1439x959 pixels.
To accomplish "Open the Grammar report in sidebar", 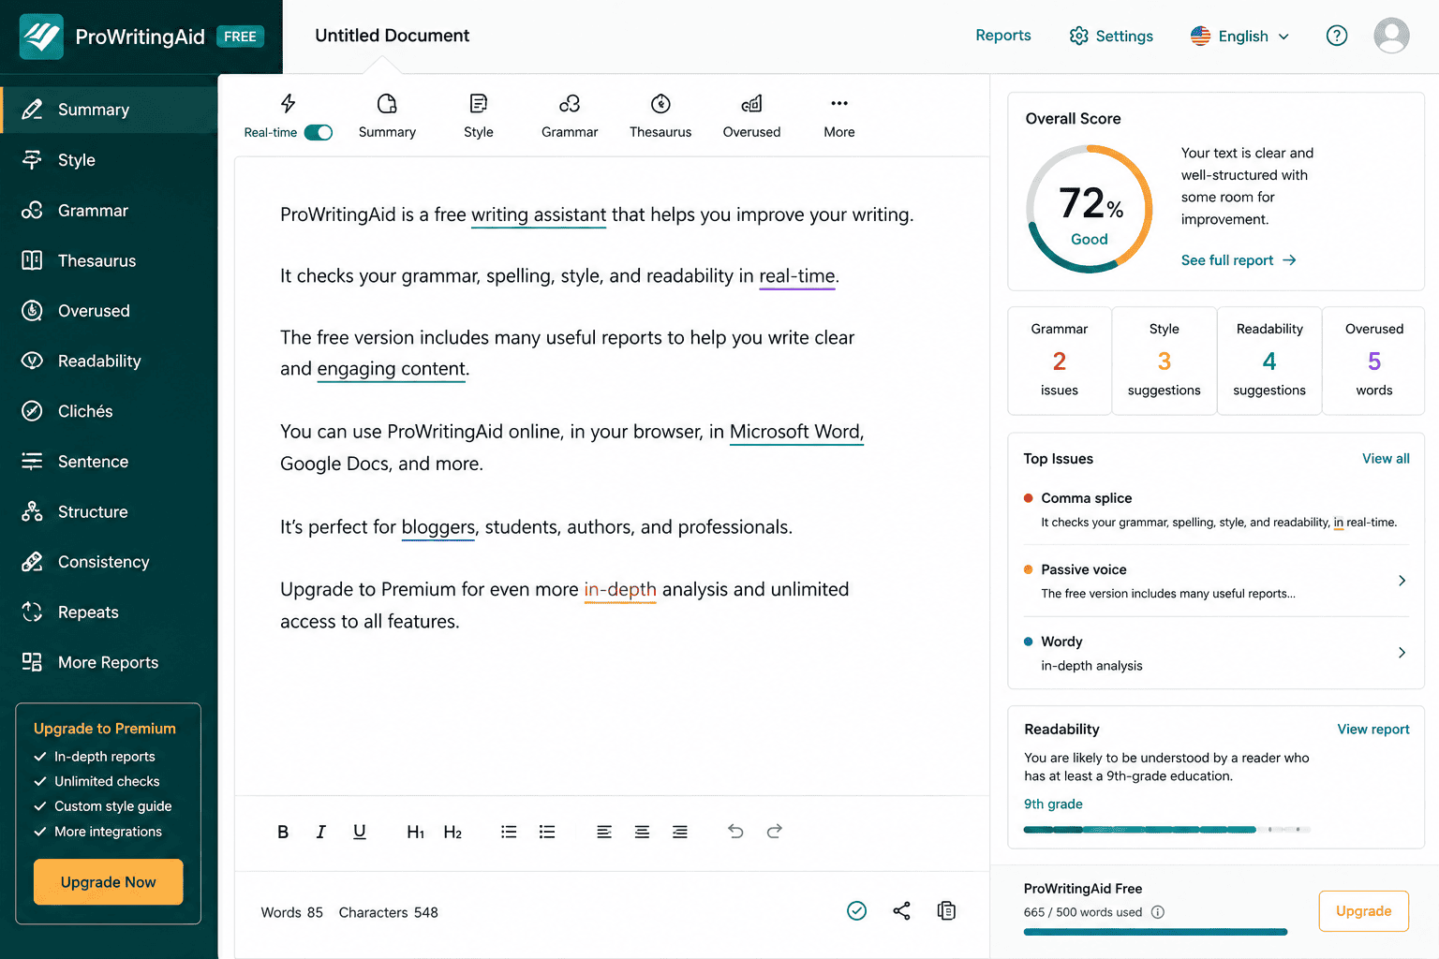I will [110, 211].
